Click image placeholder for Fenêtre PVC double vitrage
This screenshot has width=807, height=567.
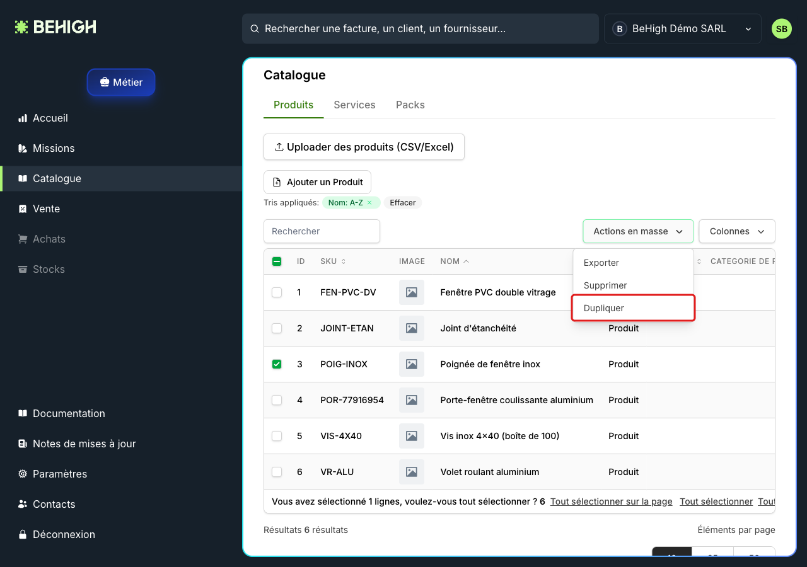pos(412,292)
